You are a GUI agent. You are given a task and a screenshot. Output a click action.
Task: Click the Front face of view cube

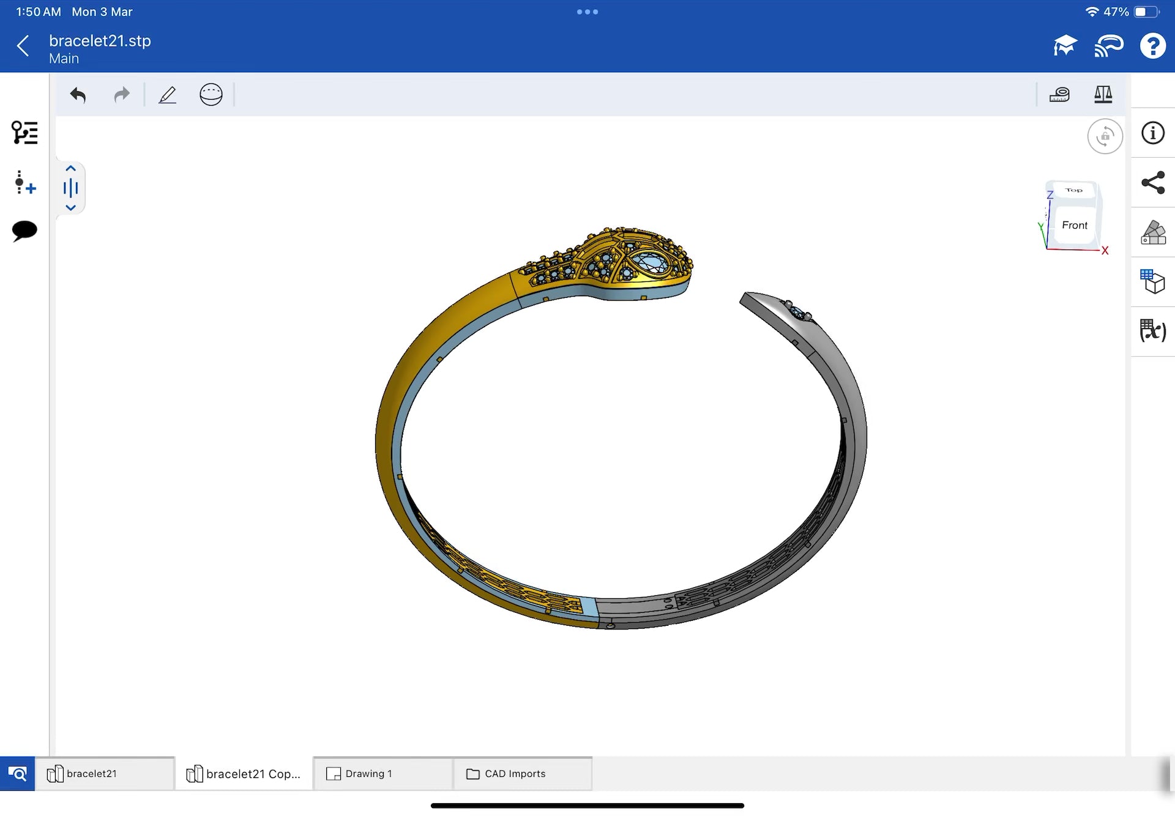point(1074,225)
